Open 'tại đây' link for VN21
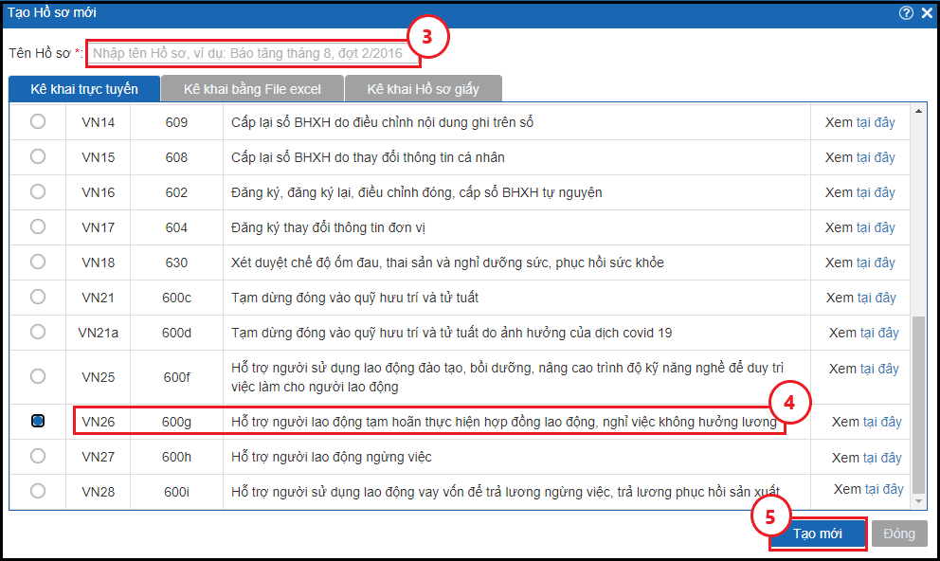The height and width of the screenshot is (561, 940). (877, 298)
